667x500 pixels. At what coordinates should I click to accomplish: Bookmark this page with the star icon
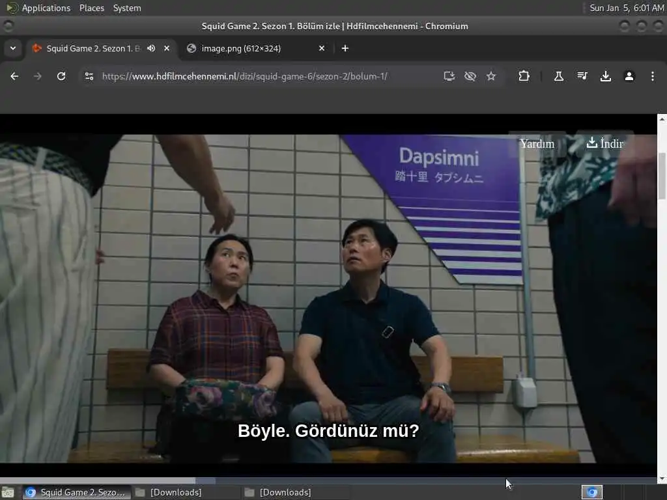491,76
